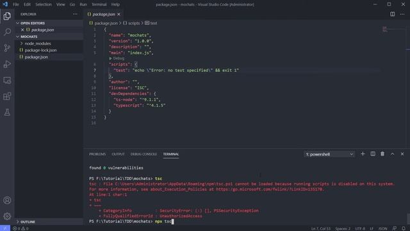Image resolution: width=410 pixels, height=231 pixels.
Task: Click the remote window indicator in status bar
Action: pyautogui.click(x=5, y=228)
